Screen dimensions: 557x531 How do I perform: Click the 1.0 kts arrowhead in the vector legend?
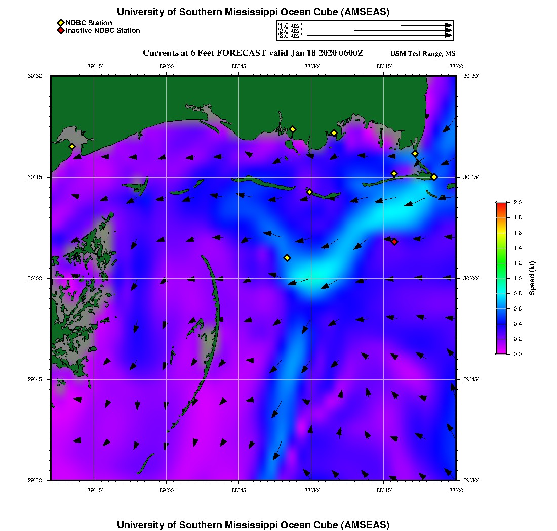point(449,26)
